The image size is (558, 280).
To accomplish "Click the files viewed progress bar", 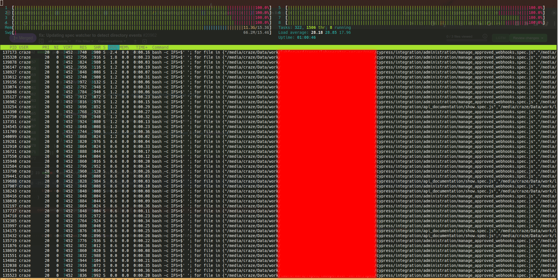I will [x=467, y=40].
